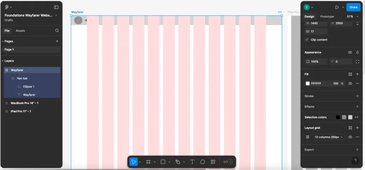Remove the 12 columns grid
The width and height of the screenshot is (365, 170).
click(x=358, y=137)
